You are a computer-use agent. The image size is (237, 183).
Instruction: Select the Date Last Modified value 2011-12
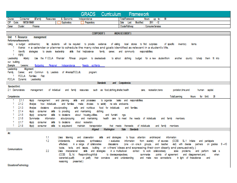click(154, 23)
